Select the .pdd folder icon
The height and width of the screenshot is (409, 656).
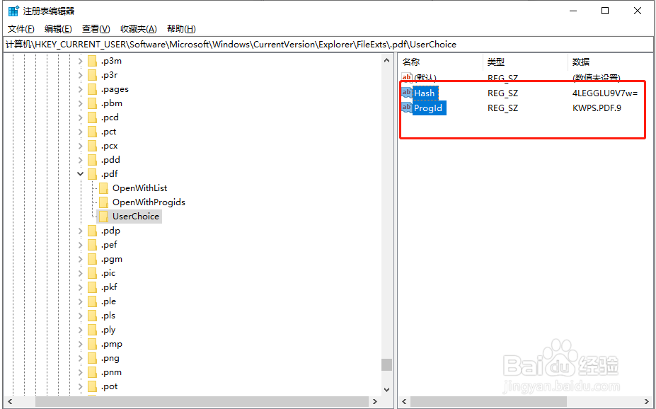pos(93,160)
